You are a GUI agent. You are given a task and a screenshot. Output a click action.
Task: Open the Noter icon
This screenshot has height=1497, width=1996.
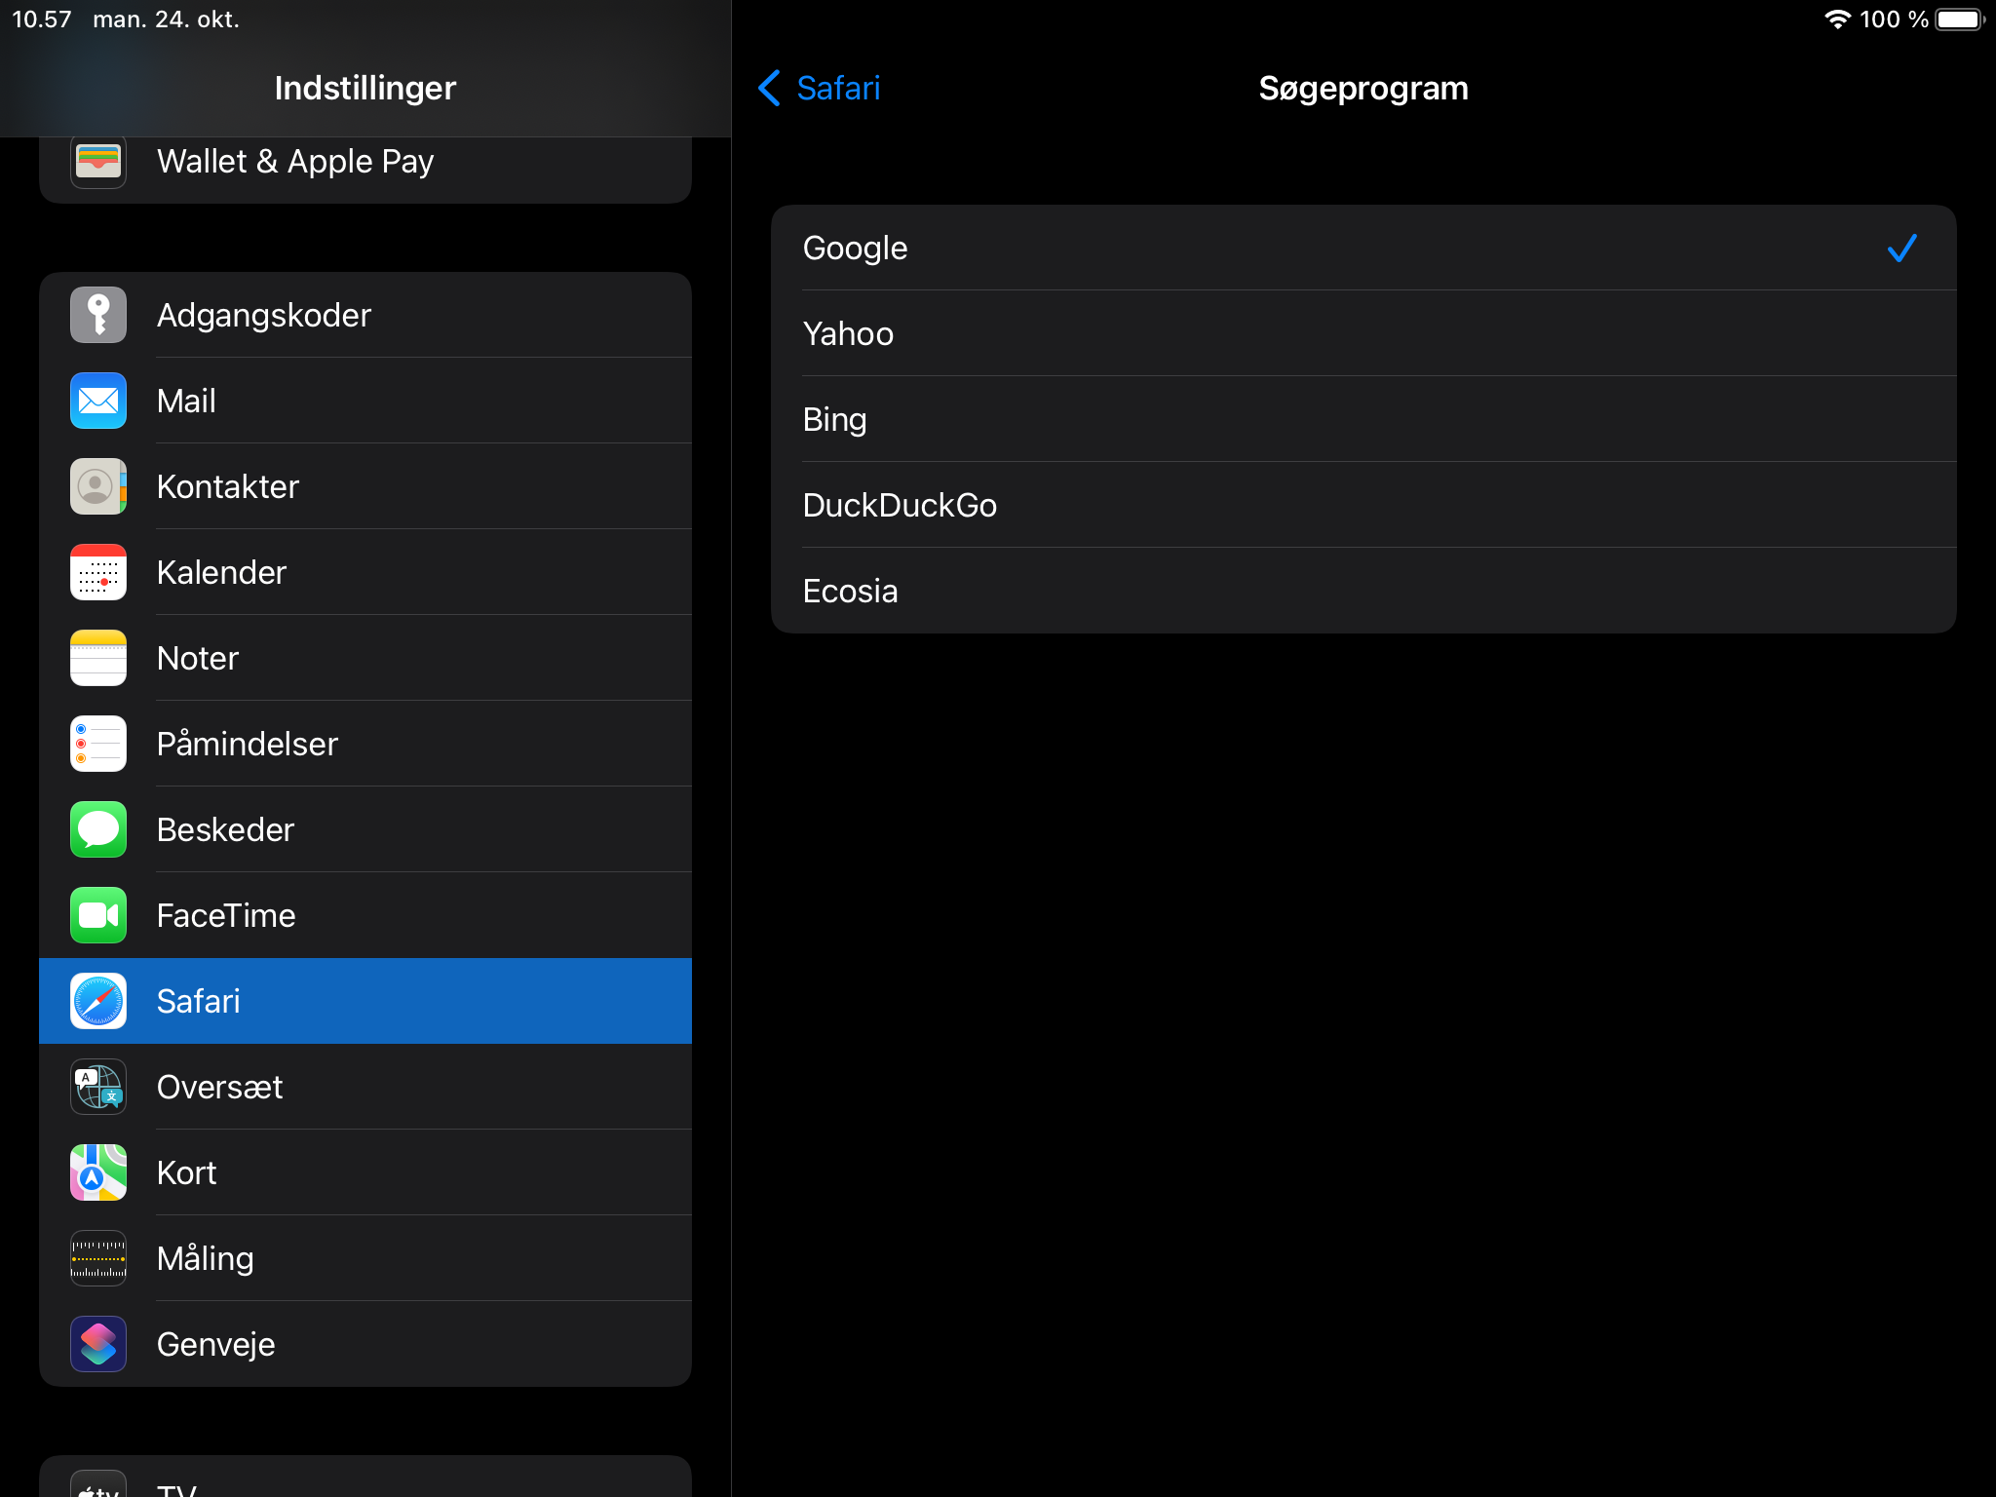click(98, 658)
